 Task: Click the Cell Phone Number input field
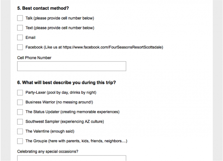(71, 66)
